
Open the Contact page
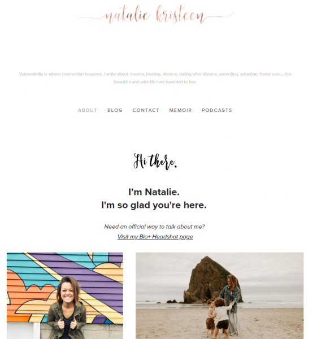[146, 110]
